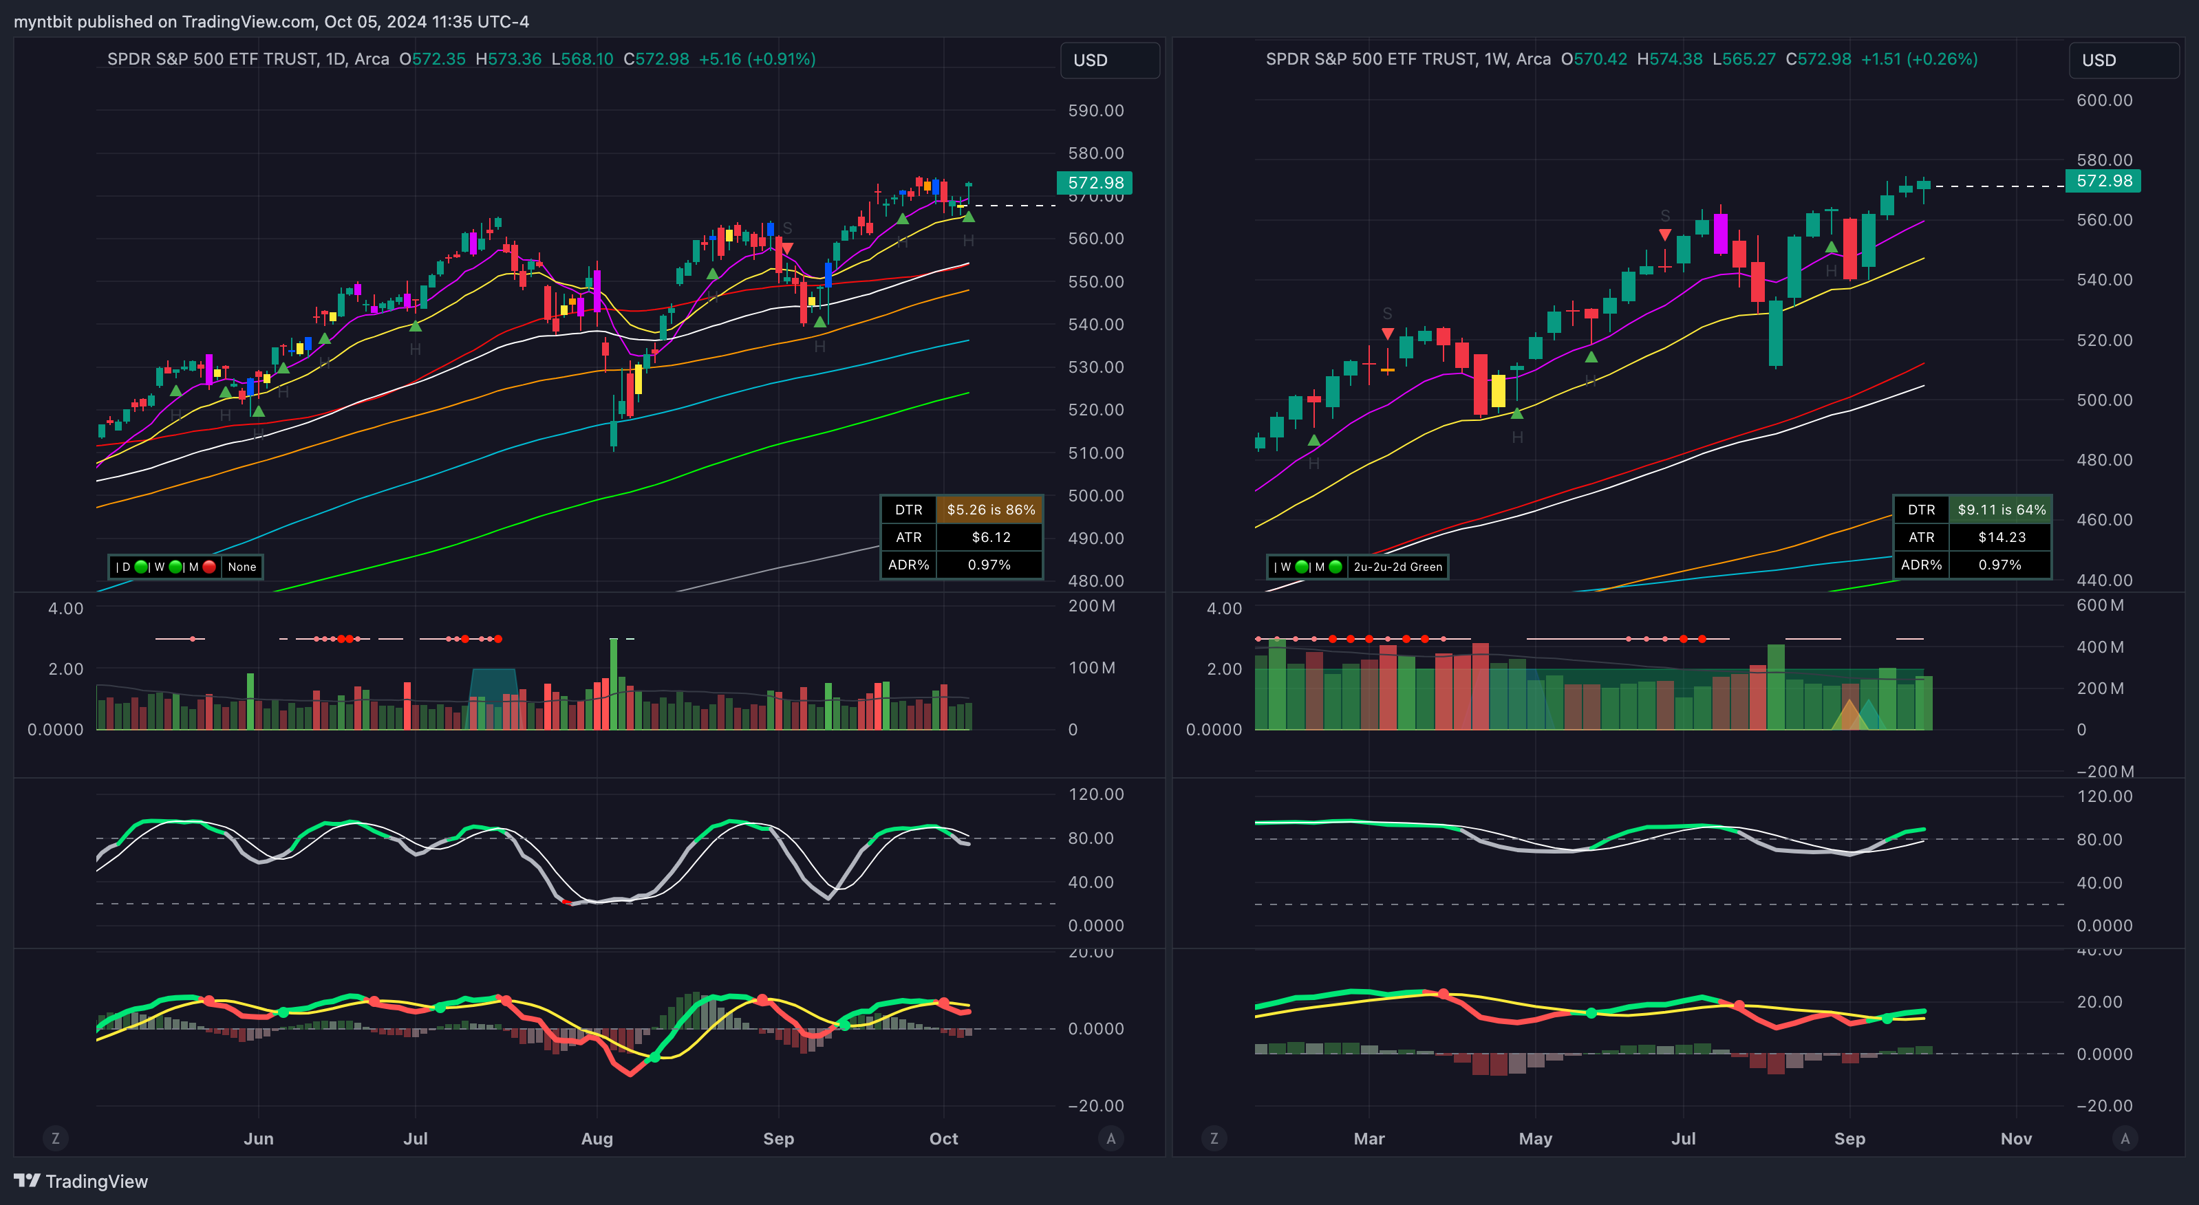
Task: Click the Z timezone button under daily chart
Action: click(x=56, y=1138)
